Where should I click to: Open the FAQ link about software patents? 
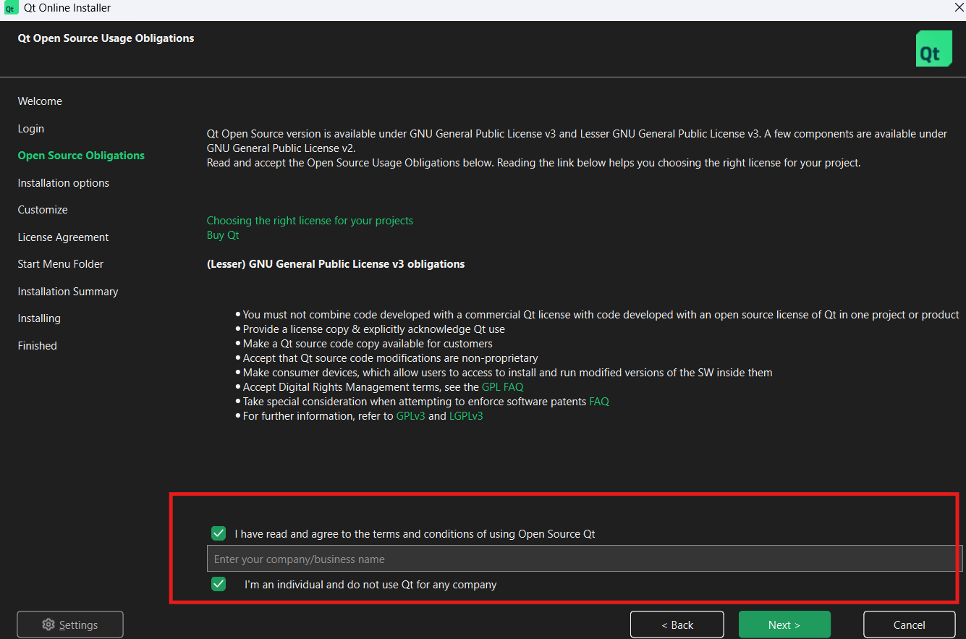(x=599, y=401)
